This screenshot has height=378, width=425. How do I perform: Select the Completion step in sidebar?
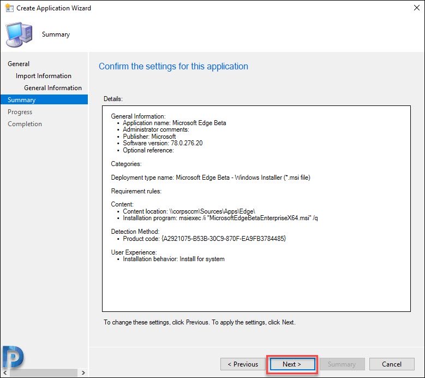[x=25, y=124]
